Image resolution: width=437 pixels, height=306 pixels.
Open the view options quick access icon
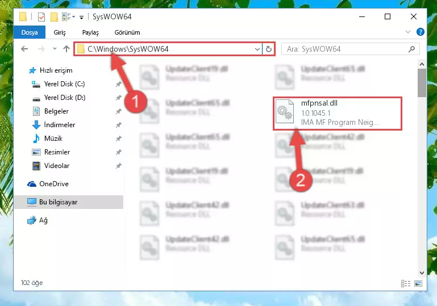[x=68, y=17]
